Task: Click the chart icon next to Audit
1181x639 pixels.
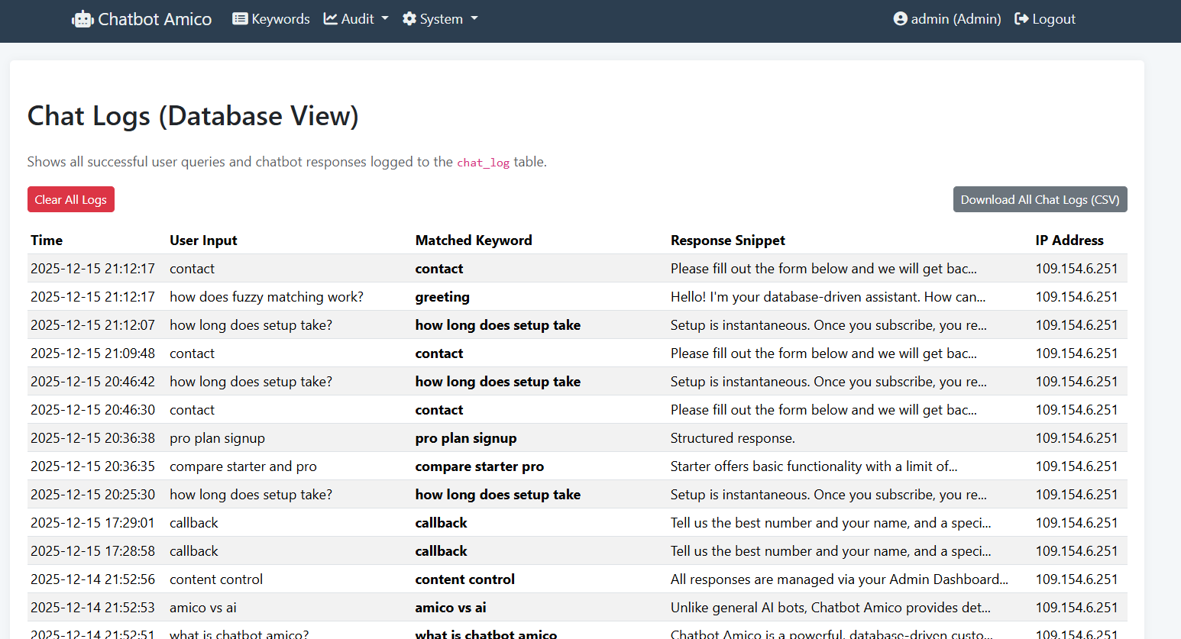Action: tap(332, 18)
